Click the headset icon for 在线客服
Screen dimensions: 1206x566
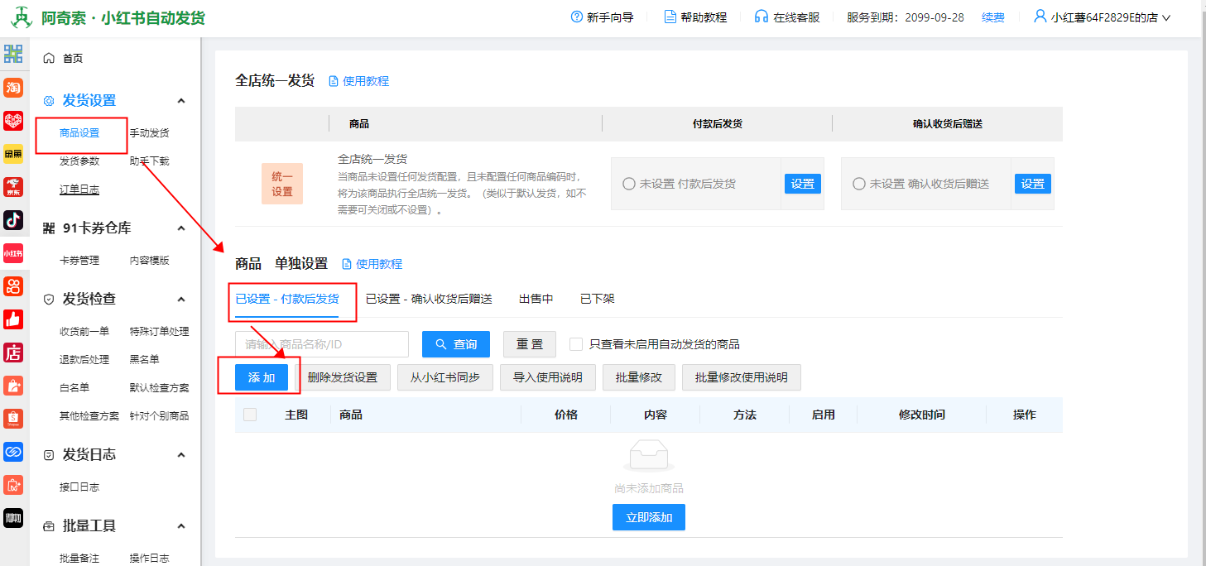click(x=762, y=17)
